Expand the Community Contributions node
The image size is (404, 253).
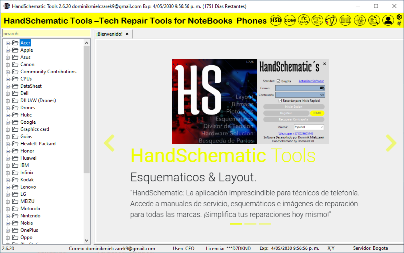coord(8,72)
